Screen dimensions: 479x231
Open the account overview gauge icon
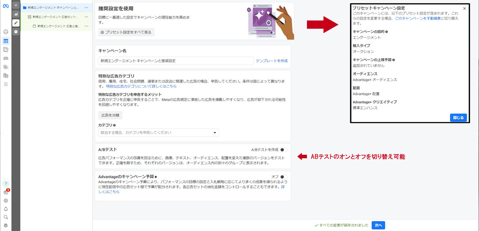[5, 32]
